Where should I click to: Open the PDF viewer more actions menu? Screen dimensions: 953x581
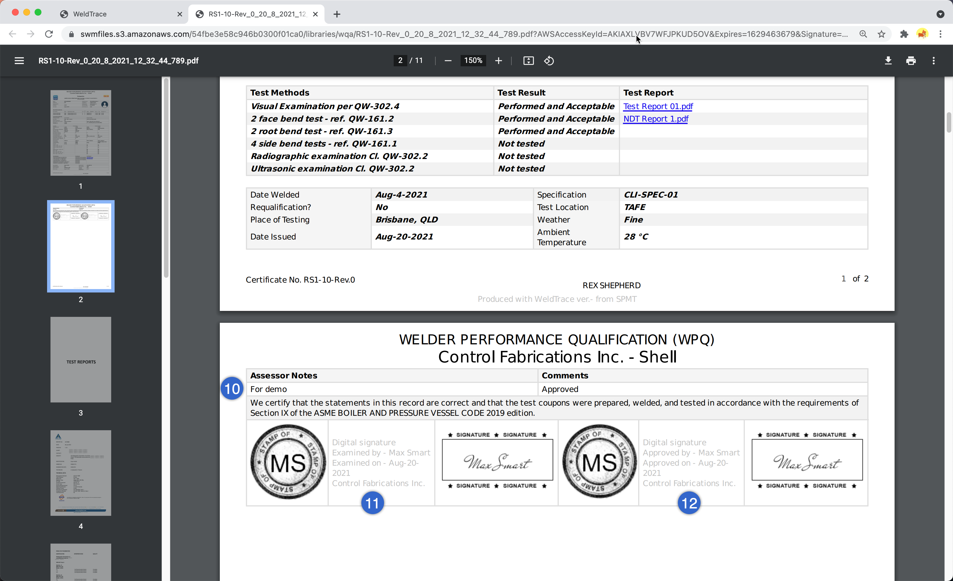tap(933, 61)
